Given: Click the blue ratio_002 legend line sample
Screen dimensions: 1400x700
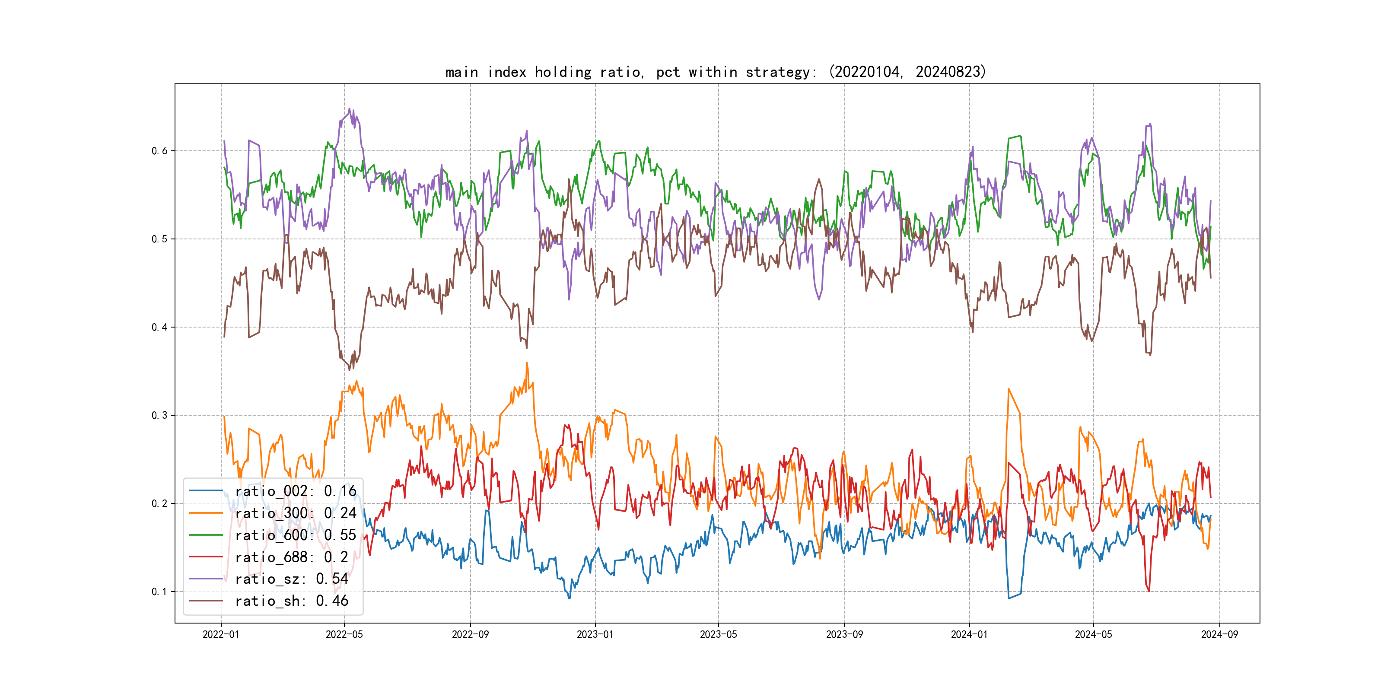Looking at the screenshot, I should tap(206, 491).
